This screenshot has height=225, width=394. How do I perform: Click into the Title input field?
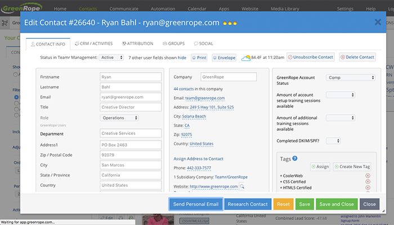[129, 107]
